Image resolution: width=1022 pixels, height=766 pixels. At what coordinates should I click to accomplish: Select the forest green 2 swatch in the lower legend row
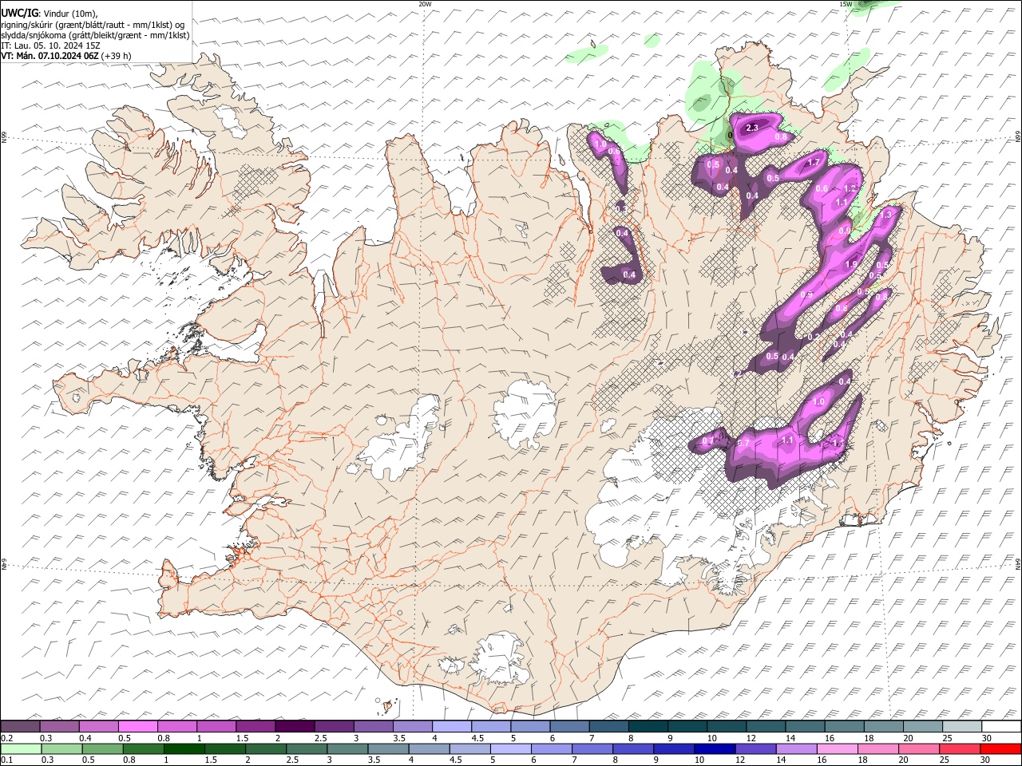pos(266,748)
